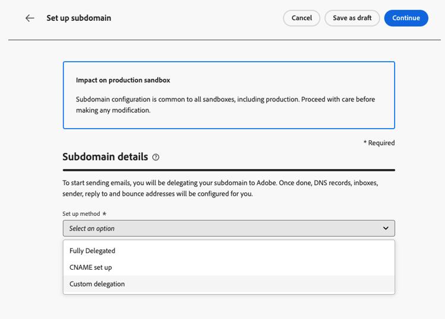The width and height of the screenshot is (445, 319).
Task: Click the subdomain delegation description paragraph
Action: pyautogui.click(x=220, y=188)
